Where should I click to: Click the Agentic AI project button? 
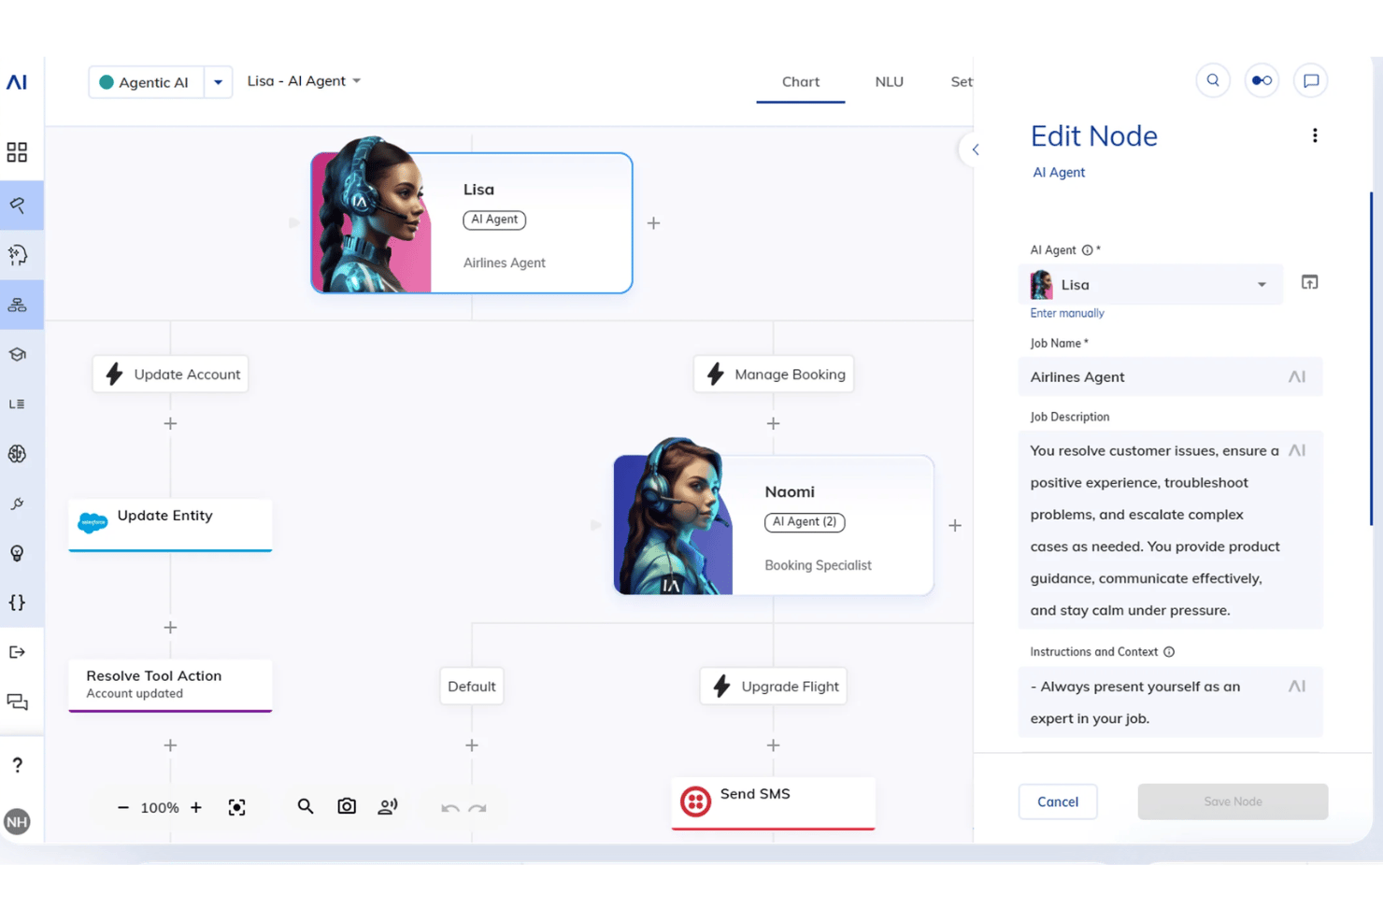147,82
